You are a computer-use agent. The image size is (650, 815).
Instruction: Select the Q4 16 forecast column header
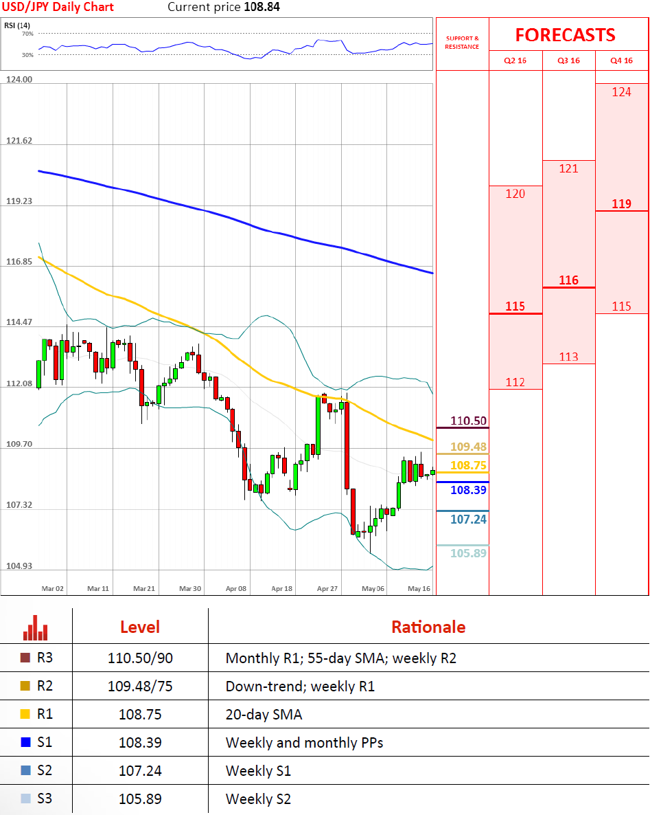tap(621, 60)
